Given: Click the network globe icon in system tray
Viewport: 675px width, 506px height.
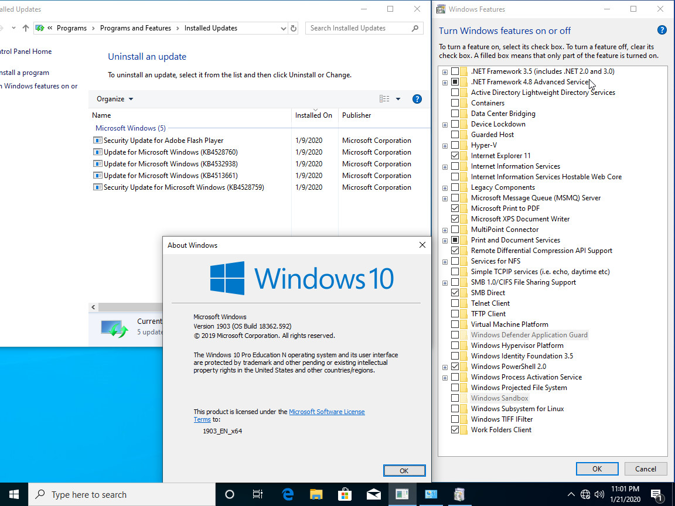Looking at the screenshot, I should tap(585, 494).
